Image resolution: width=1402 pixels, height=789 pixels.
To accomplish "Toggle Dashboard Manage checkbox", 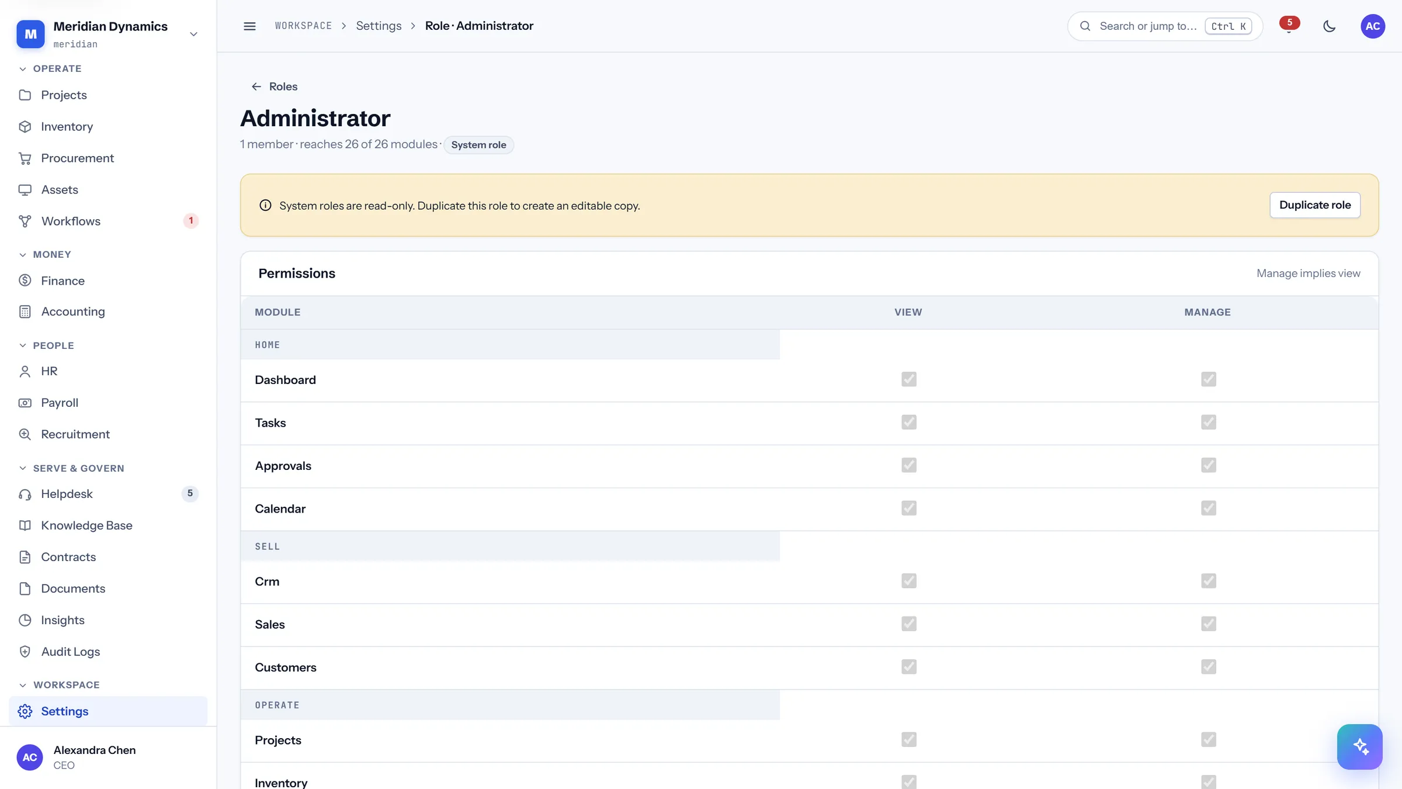I will (x=1209, y=379).
